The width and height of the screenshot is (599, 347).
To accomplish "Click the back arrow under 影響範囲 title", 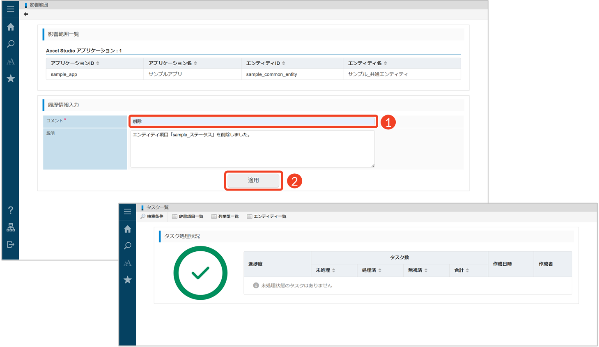I will pyautogui.click(x=26, y=14).
